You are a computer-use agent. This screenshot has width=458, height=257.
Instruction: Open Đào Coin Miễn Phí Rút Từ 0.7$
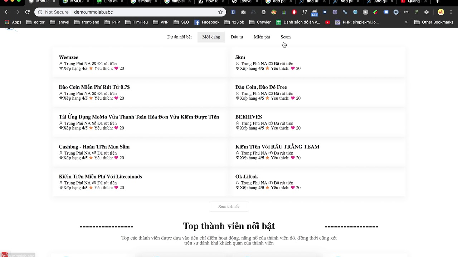[x=94, y=87]
